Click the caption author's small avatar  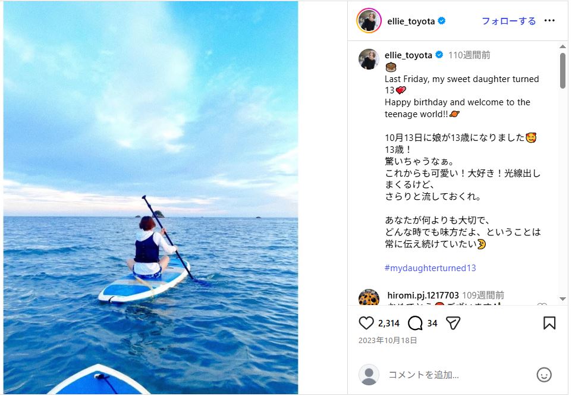click(369, 59)
